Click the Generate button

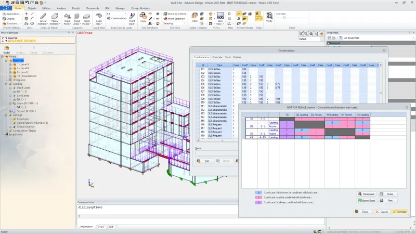pyautogui.click(x=399, y=212)
